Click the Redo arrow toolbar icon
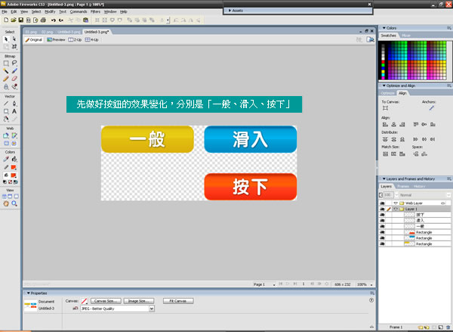Screen dimensions: 453x332 (61, 20)
